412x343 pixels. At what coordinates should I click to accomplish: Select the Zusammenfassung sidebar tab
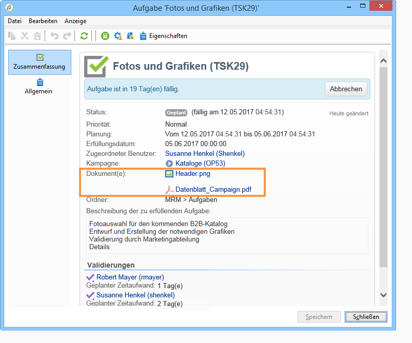point(40,62)
